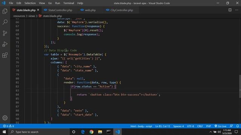
Task: Click the VS Code logo icon
Action: pos(3,3)
